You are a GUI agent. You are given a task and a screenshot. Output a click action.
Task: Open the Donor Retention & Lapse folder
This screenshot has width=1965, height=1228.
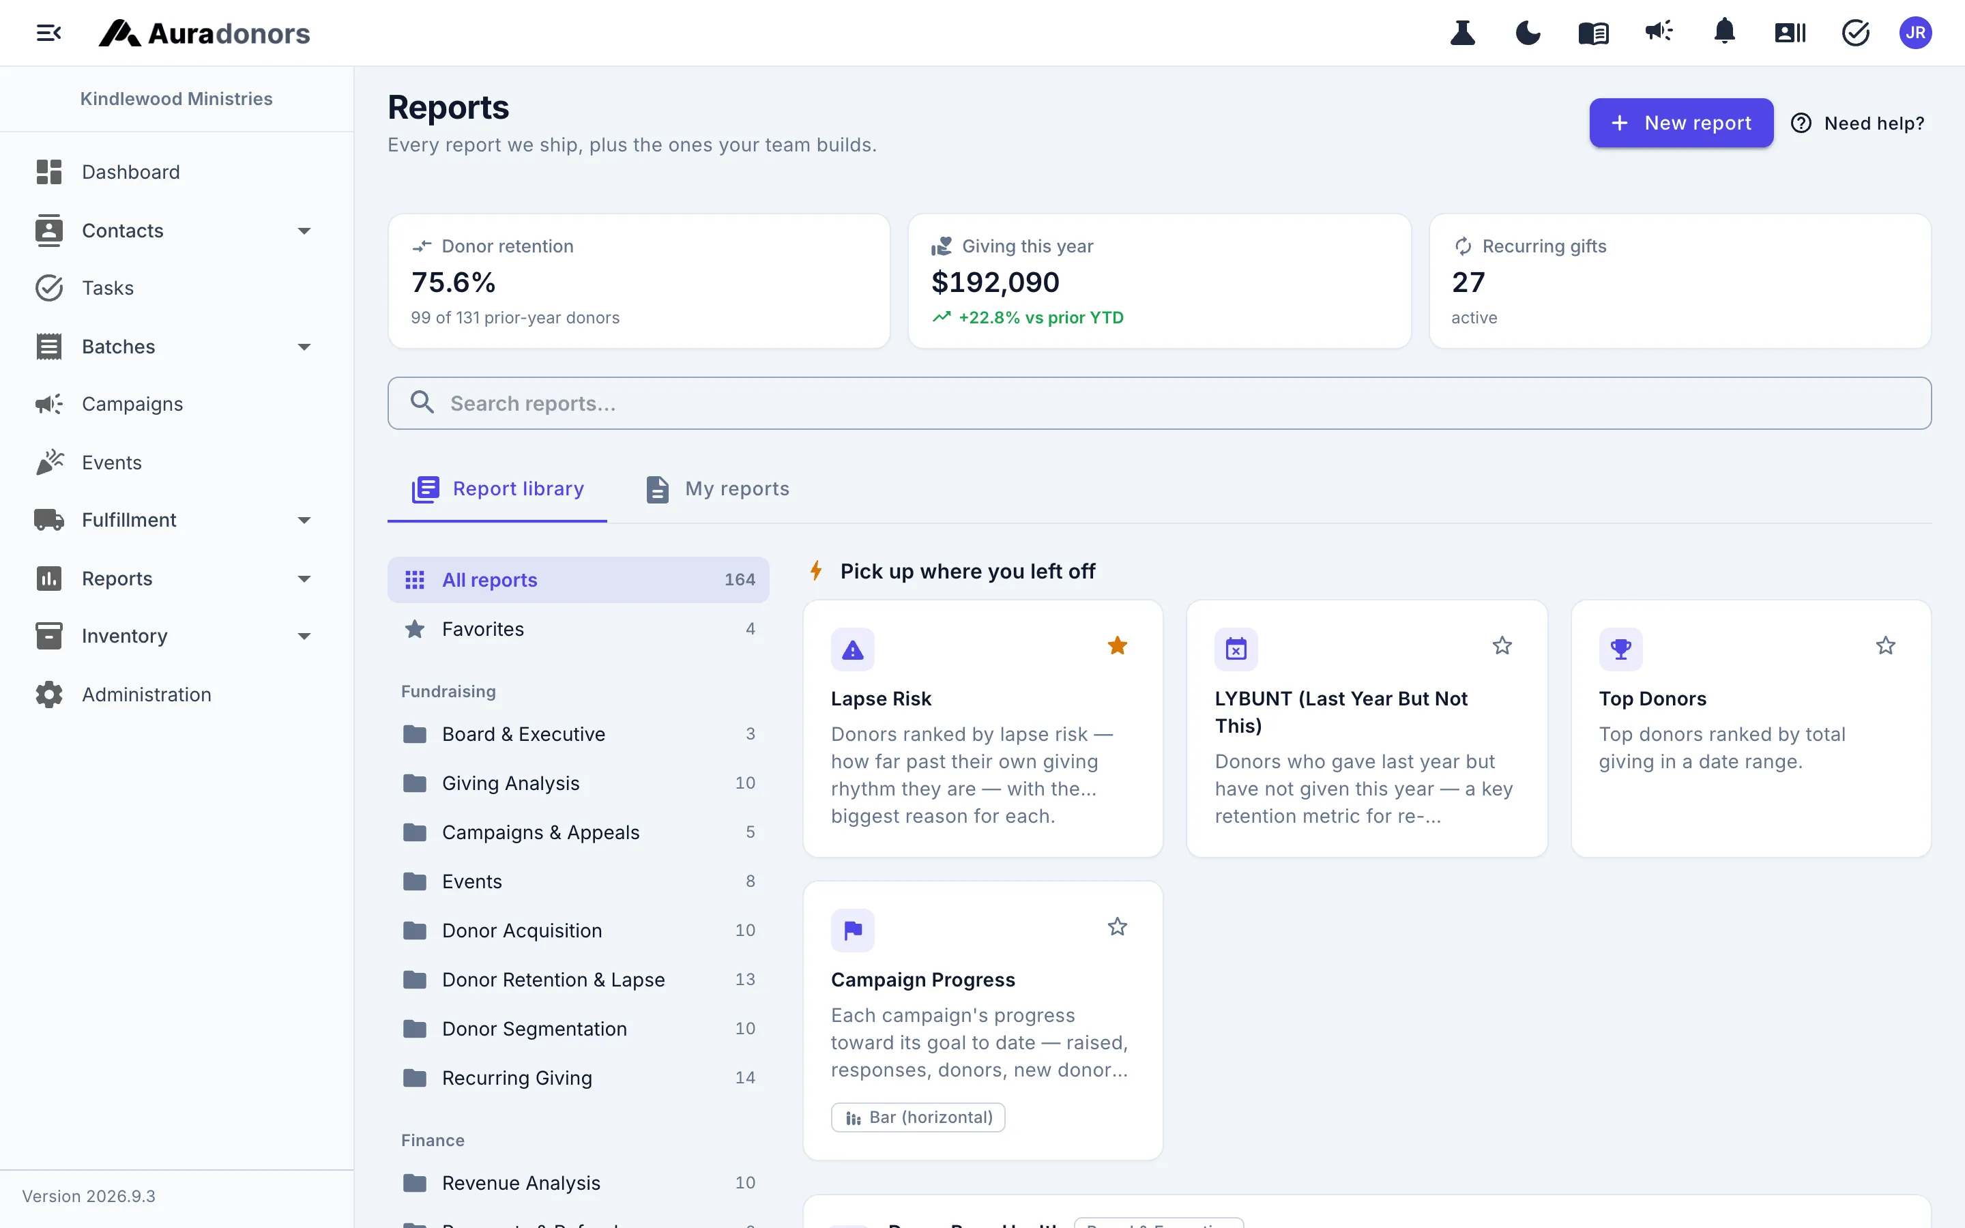click(x=578, y=980)
